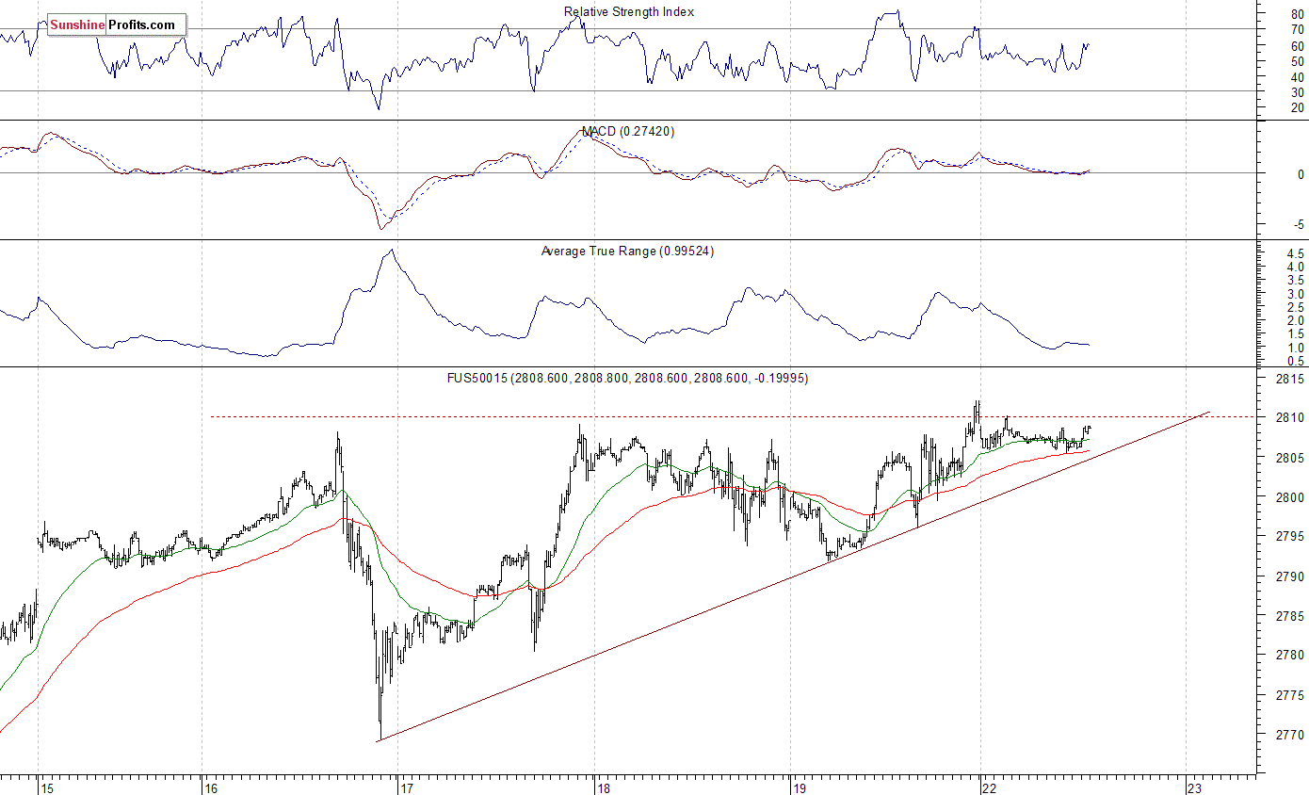This screenshot has height=795, width=1309.
Task: Click the 2810 price axis label
Action: click(x=1292, y=417)
